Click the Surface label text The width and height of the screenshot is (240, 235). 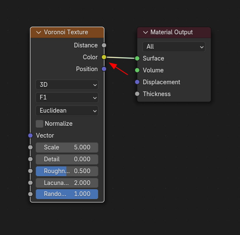[153, 58]
